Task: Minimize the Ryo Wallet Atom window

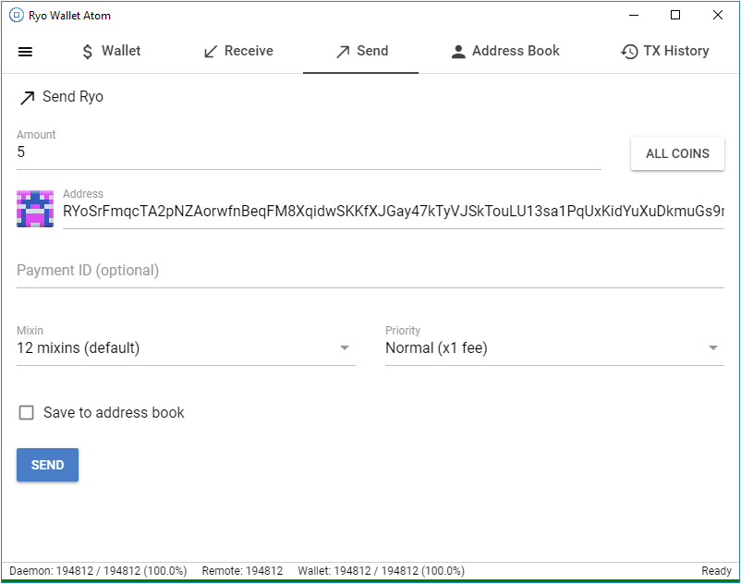Action: click(x=634, y=15)
